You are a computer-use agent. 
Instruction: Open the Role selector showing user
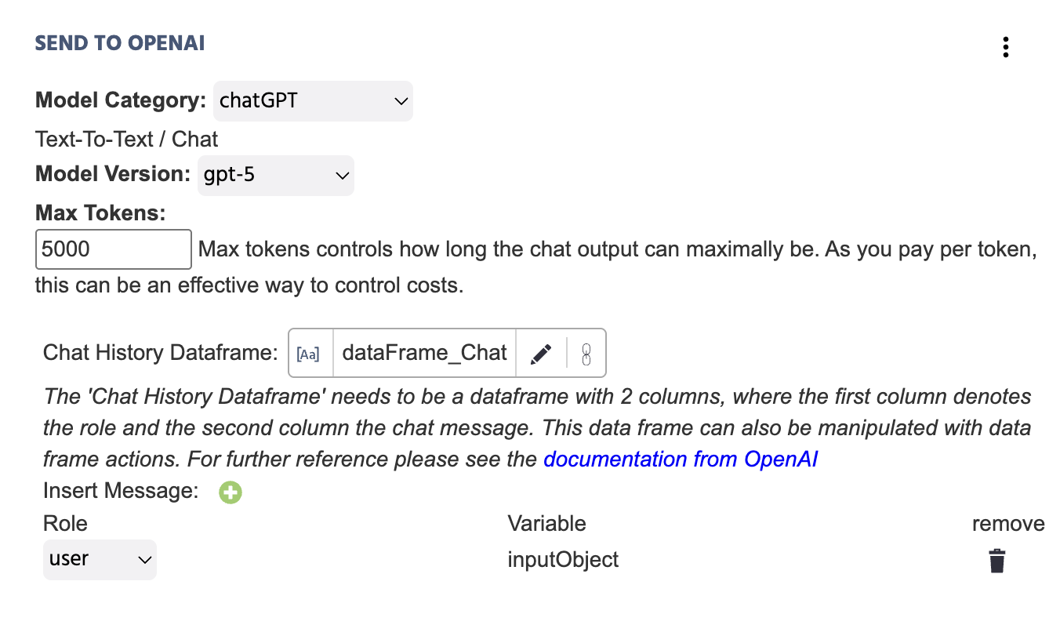100,560
